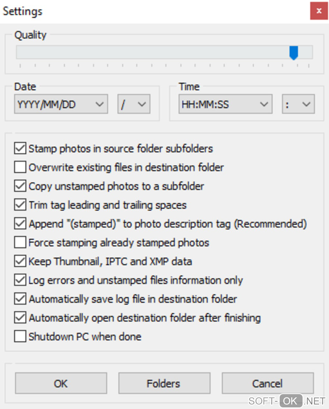Toggle Keep Thumbnail, IPTC and XMP data
This screenshot has width=329, height=409.
(x=20, y=261)
